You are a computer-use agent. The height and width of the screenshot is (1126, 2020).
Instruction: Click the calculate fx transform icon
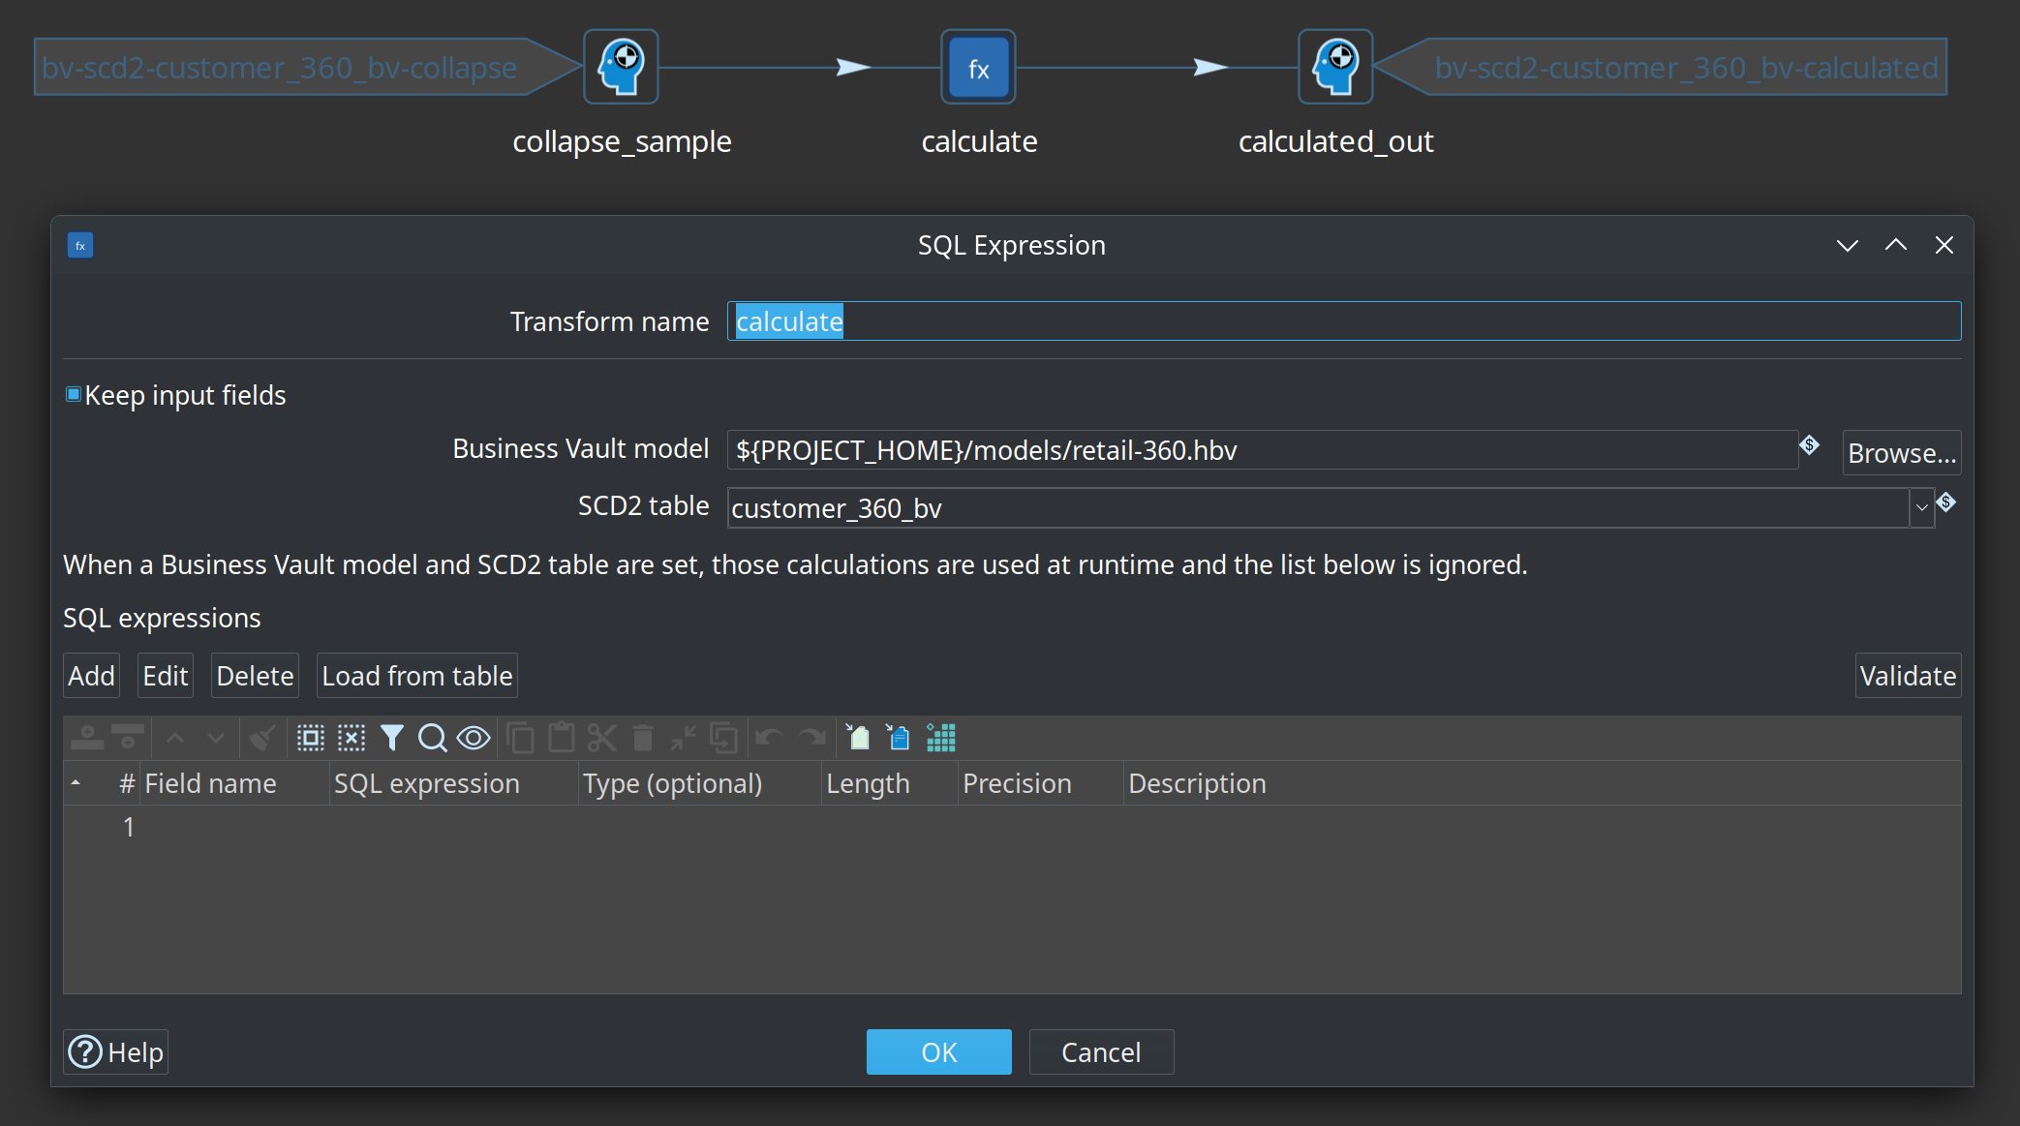tap(978, 67)
